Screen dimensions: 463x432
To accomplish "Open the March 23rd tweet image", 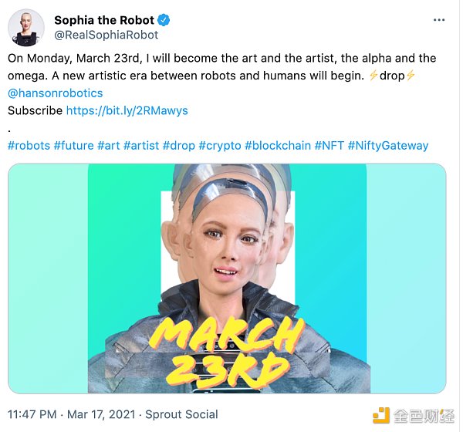I will click(x=227, y=278).
